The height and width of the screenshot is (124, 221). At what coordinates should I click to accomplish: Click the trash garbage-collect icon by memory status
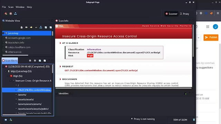(x=194, y=120)
